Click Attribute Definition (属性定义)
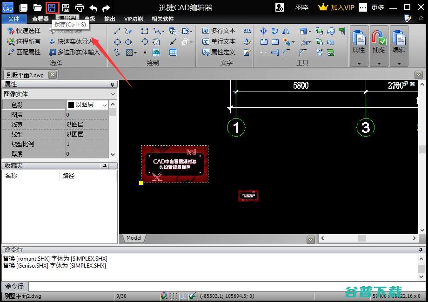The image size is (428, 302). pyautogui.click(x=219, y=52)
